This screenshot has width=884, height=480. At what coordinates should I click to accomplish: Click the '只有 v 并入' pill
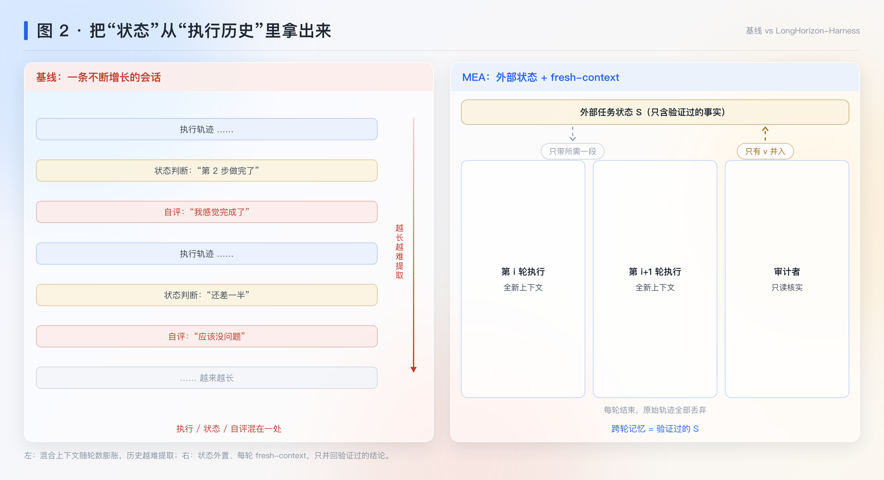coord(765,151)
